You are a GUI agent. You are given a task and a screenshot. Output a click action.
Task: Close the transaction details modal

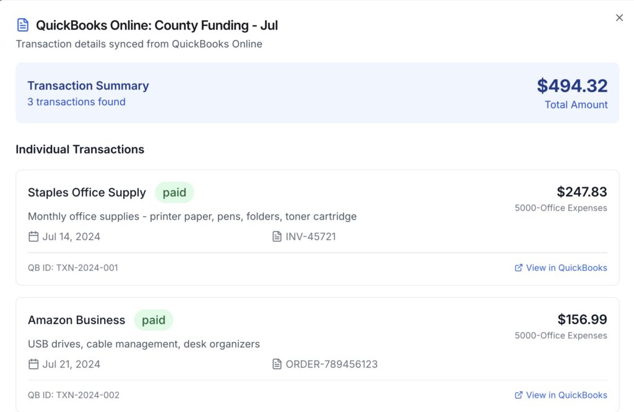click(x=619, y=17)
